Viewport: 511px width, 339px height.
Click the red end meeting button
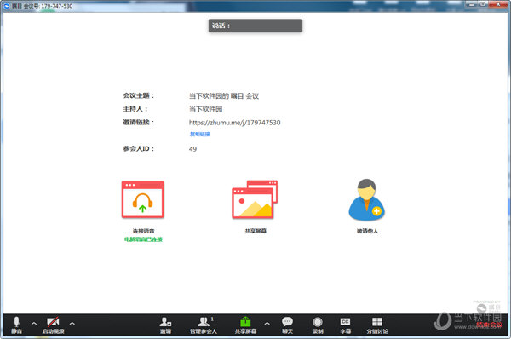click(490, 325)
